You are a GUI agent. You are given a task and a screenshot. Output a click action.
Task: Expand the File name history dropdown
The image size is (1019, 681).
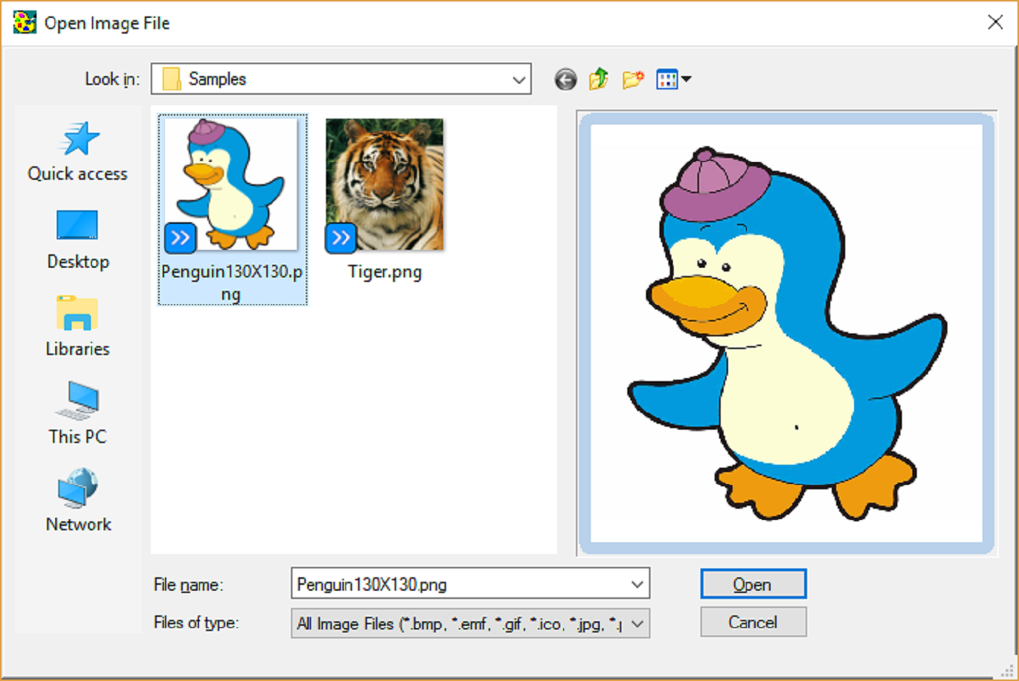coord(636,584)
